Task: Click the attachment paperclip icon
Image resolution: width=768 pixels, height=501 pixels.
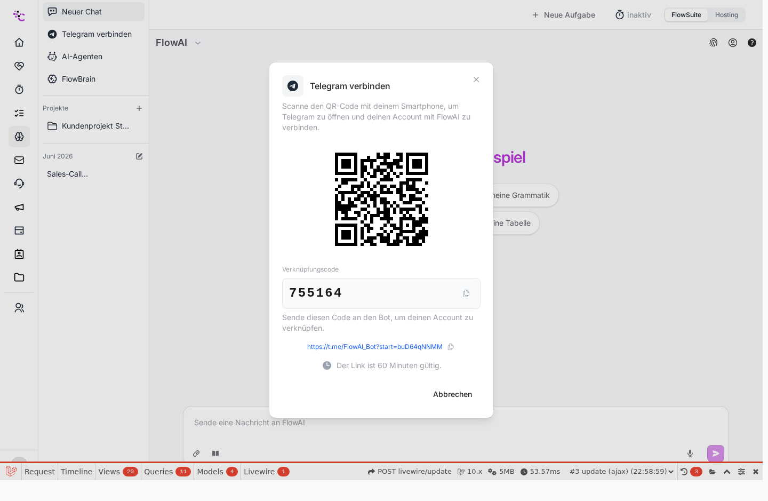Action: click(196, 454)
